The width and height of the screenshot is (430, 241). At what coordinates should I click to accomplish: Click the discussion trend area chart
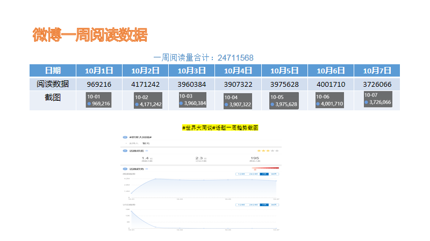pyautogui.click(x=204, y=219)
